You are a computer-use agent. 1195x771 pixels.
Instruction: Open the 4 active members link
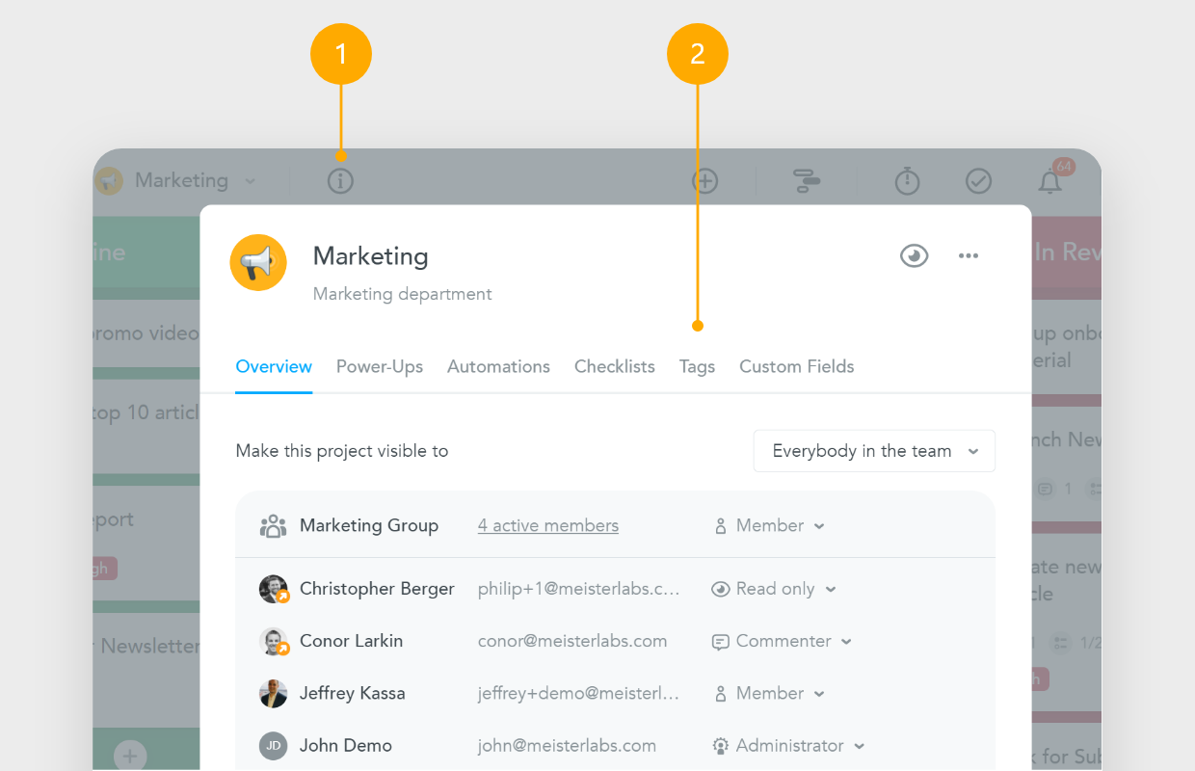click(548, 525)
